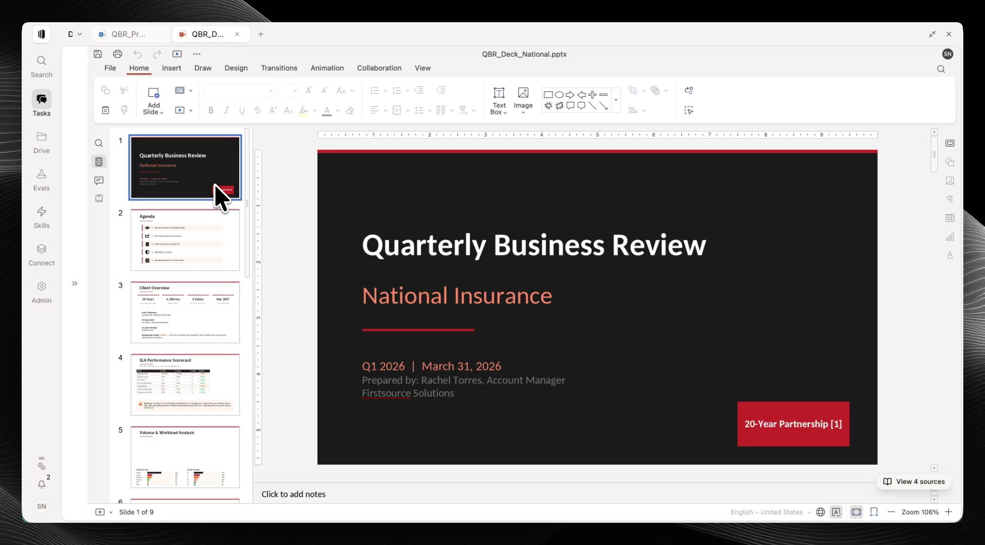Expand the shapes gallery
Viewport: 985px width, 545px height.
click(x=616, y=100)
